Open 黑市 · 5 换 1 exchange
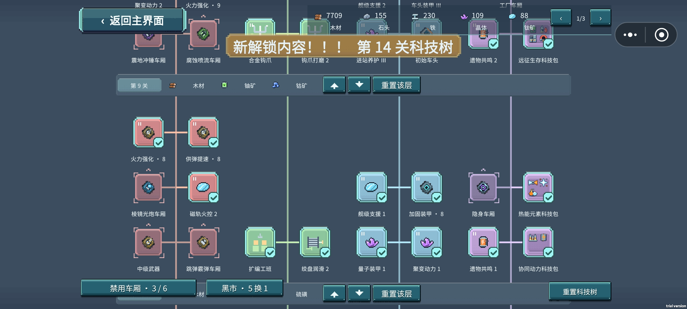Viewport: 687px width, 309px height. [244, 288]
